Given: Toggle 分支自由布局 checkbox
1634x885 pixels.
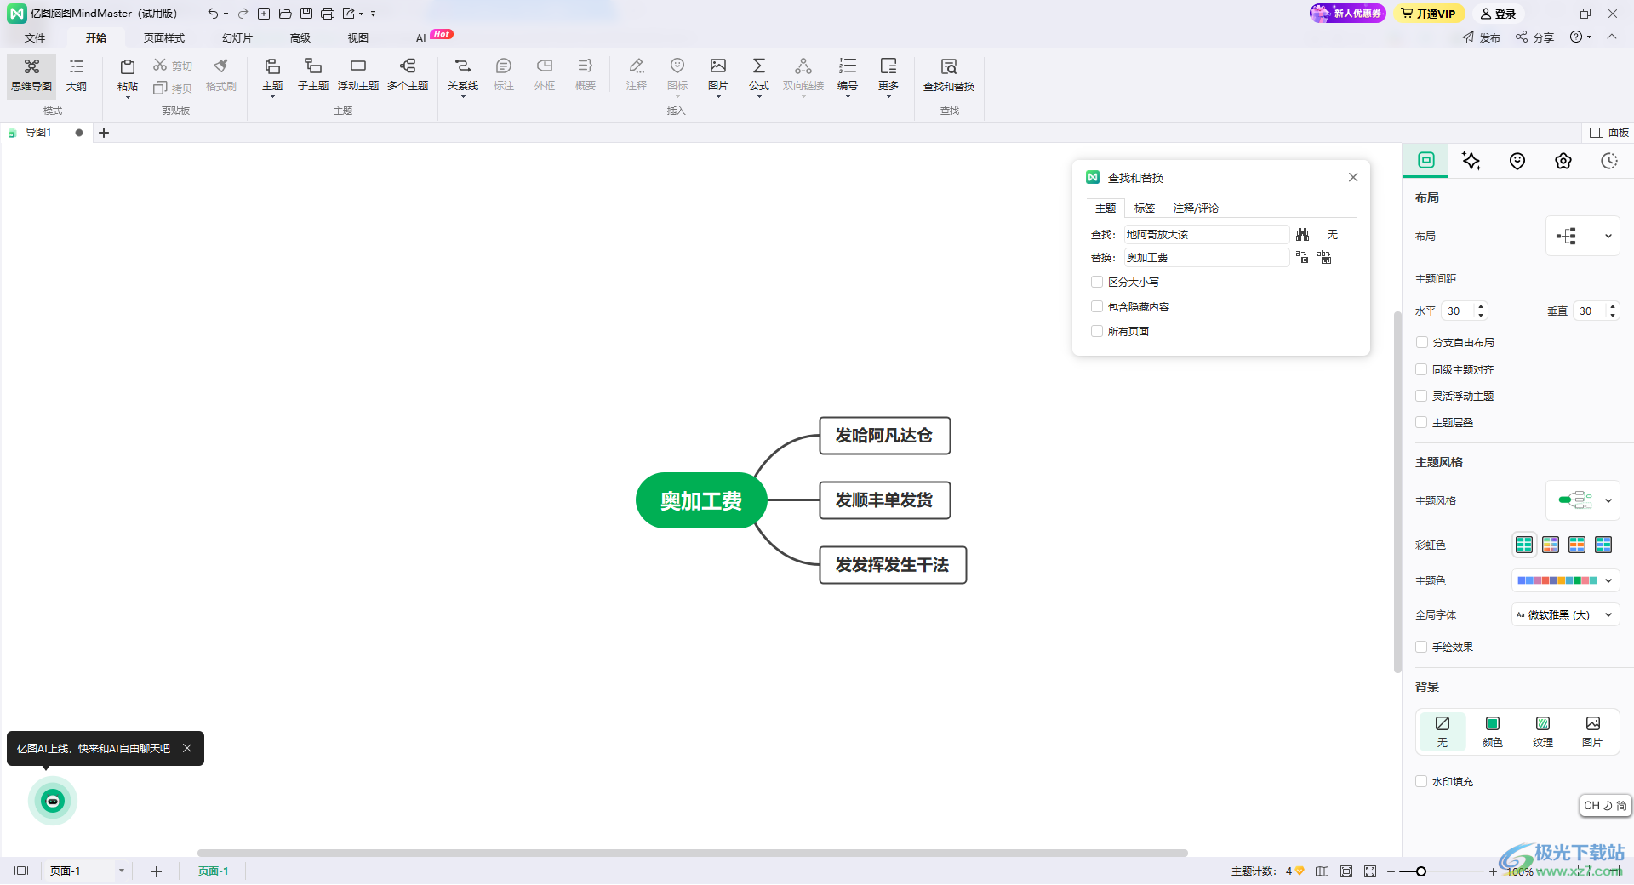Looking at the screenshot, I should pos(1421,342).
